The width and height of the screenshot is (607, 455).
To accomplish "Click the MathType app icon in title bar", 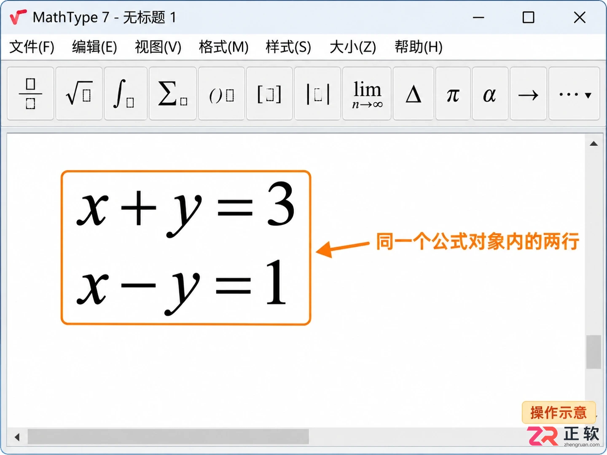I will point(18,17).
